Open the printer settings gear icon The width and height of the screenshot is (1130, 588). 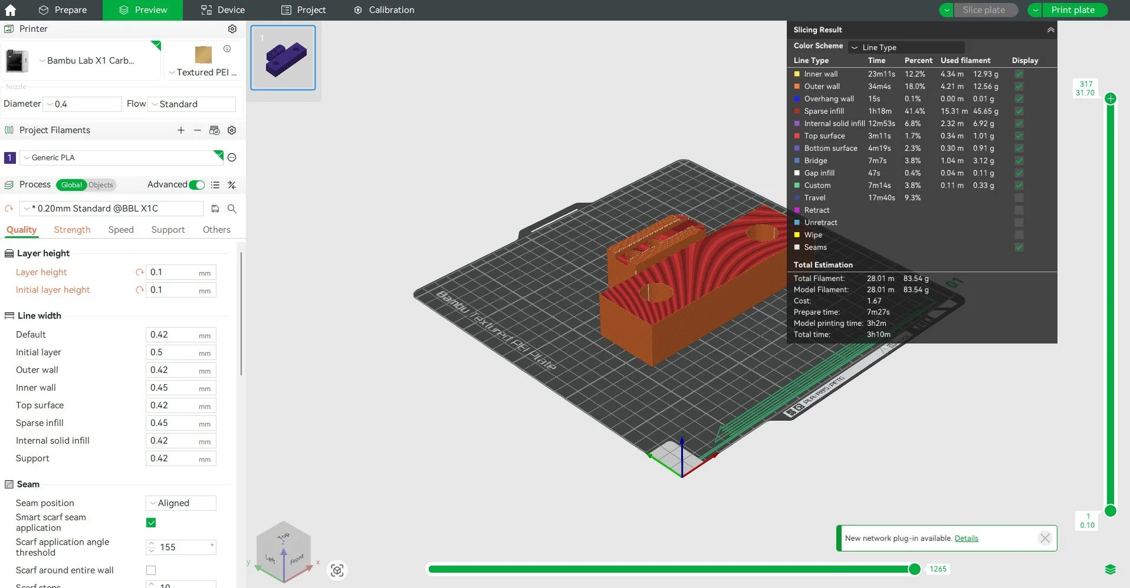232,28
